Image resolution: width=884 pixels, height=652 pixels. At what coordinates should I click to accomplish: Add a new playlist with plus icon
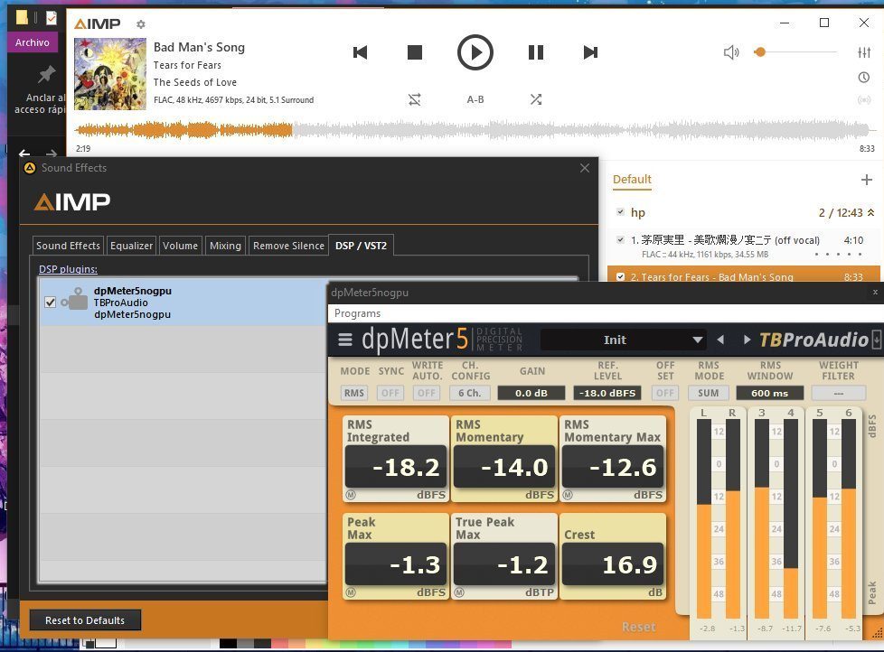tap(867, 180)
